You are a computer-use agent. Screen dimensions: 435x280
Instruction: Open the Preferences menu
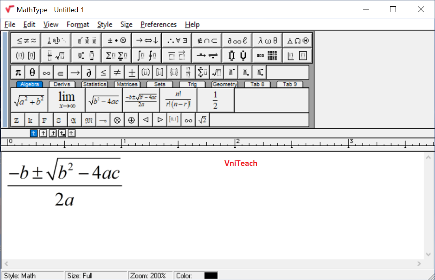coord(159,24)
